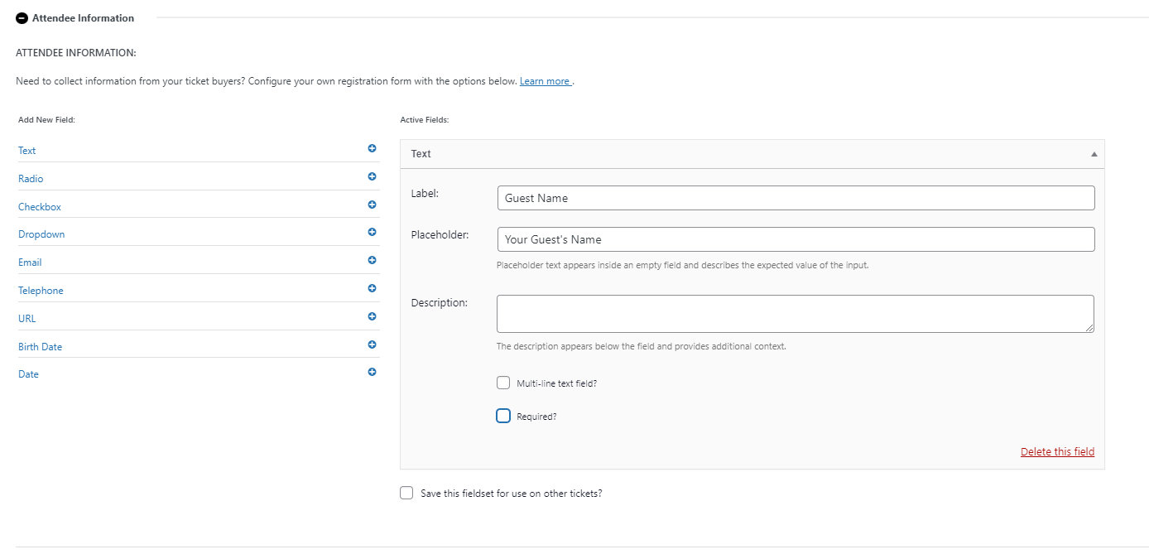Delete this field using the red link
The height and width of the screenshot is (554, 1149).
point(1057,450)
